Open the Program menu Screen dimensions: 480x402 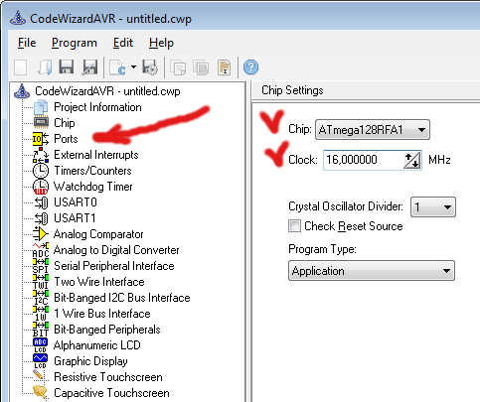pos(75,43)
